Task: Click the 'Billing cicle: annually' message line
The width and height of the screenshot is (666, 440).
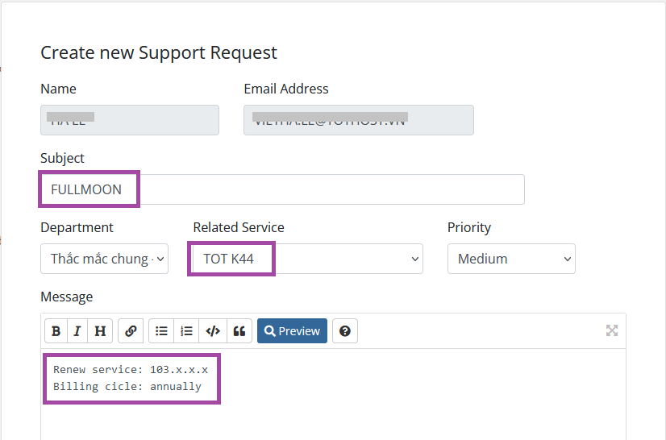Action: 127,387
